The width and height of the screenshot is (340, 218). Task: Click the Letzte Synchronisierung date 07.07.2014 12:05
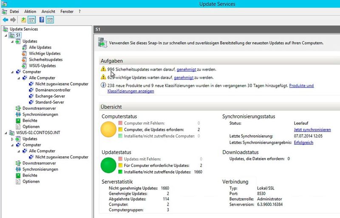tap(308, 136)
